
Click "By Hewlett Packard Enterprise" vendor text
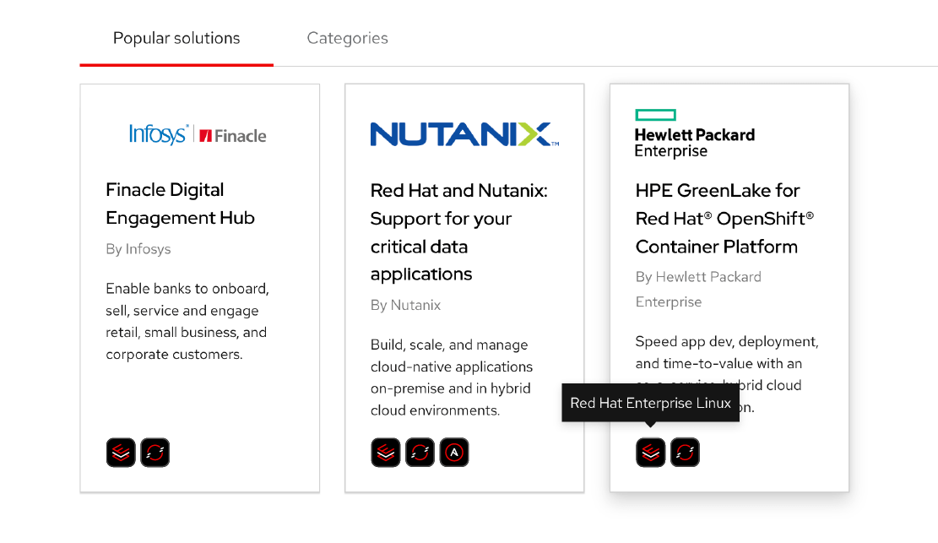698,289
